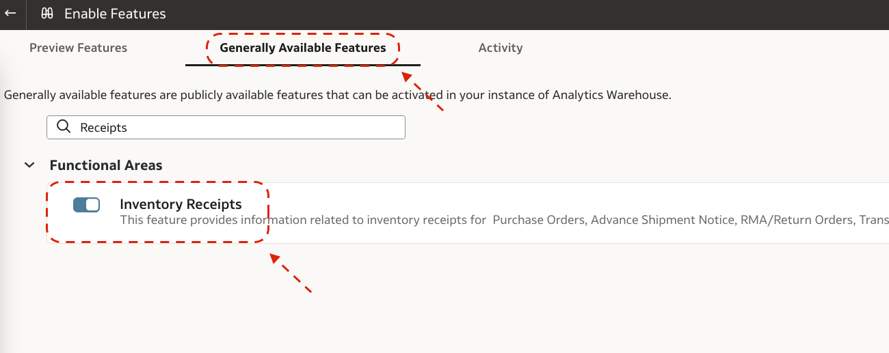Select the Generally Available Features tab
Image resolution: width=889 pixels, height=353 pixels.
(303, 48)
